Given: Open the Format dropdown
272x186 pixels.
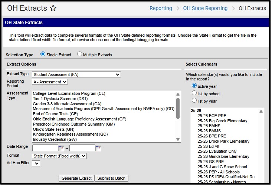Looking at the screenshot, I should coord(59,156).
